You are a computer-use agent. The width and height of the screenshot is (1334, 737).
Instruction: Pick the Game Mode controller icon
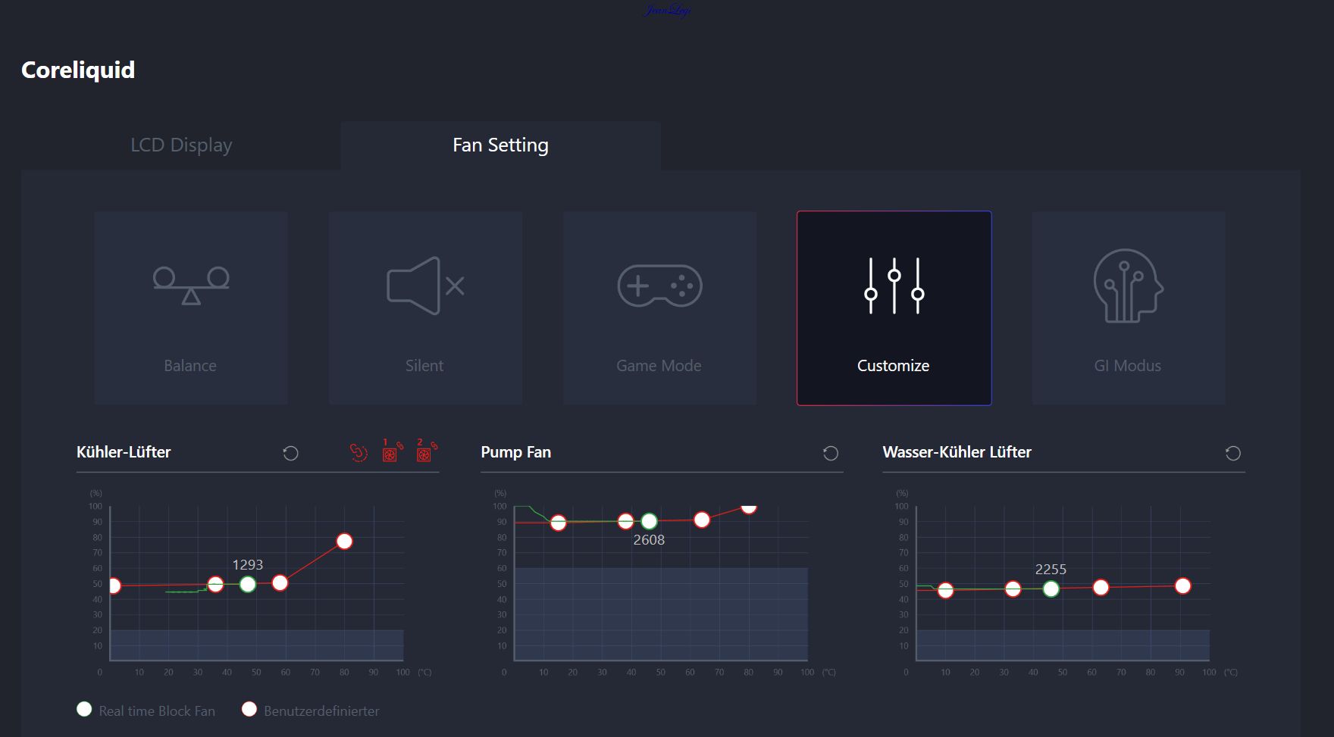(659, 286)
